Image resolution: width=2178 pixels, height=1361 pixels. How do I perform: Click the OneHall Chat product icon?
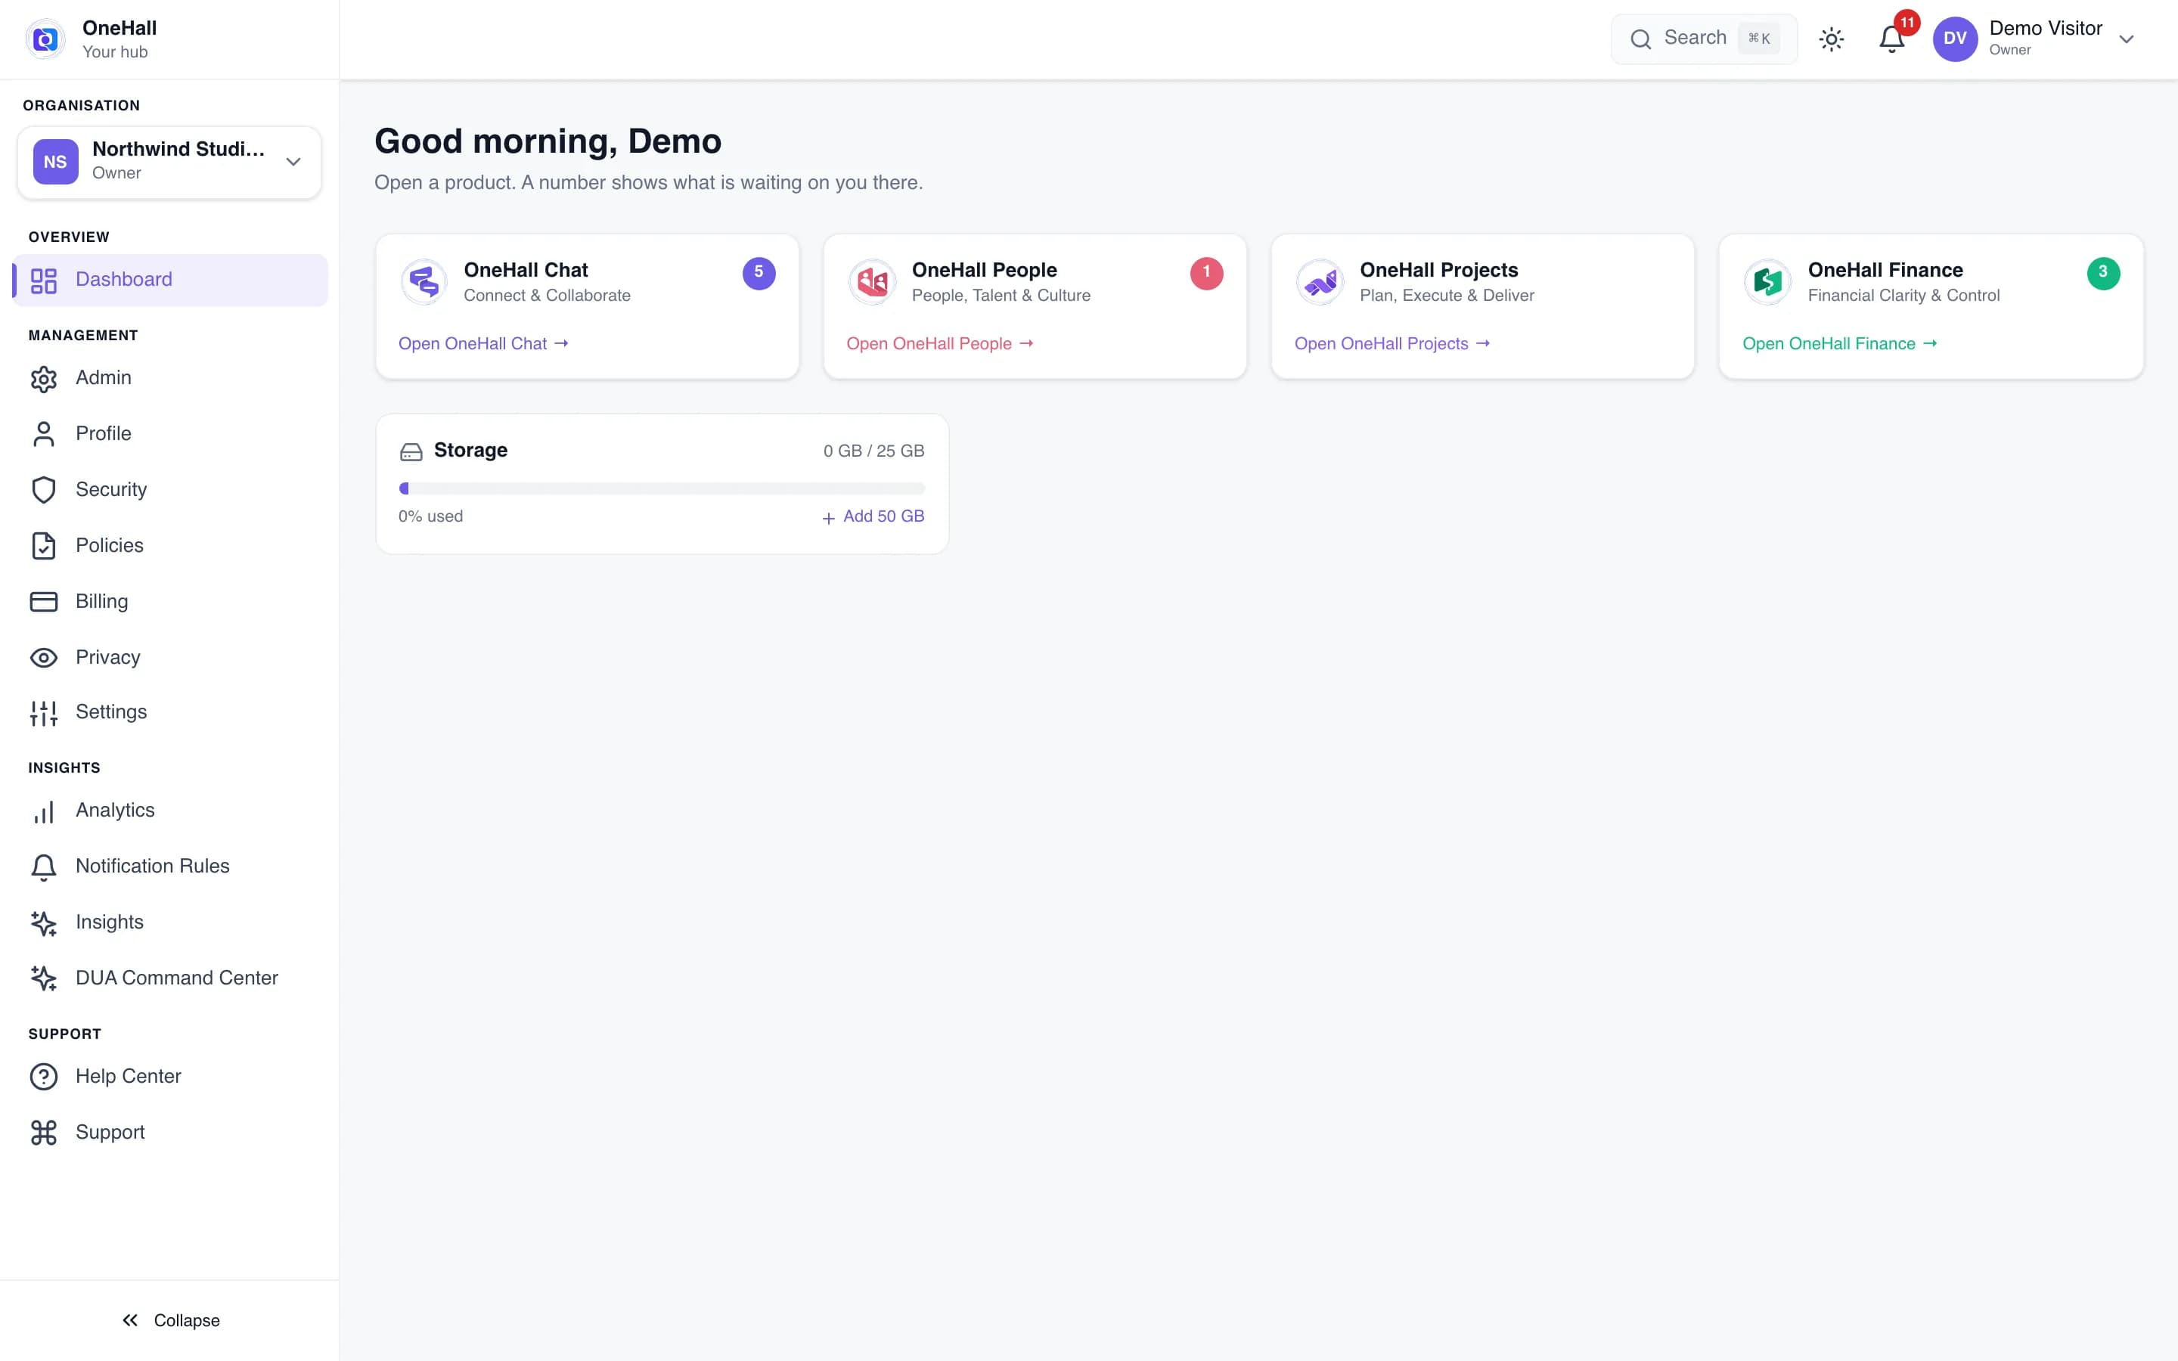(x=424, y=282)
